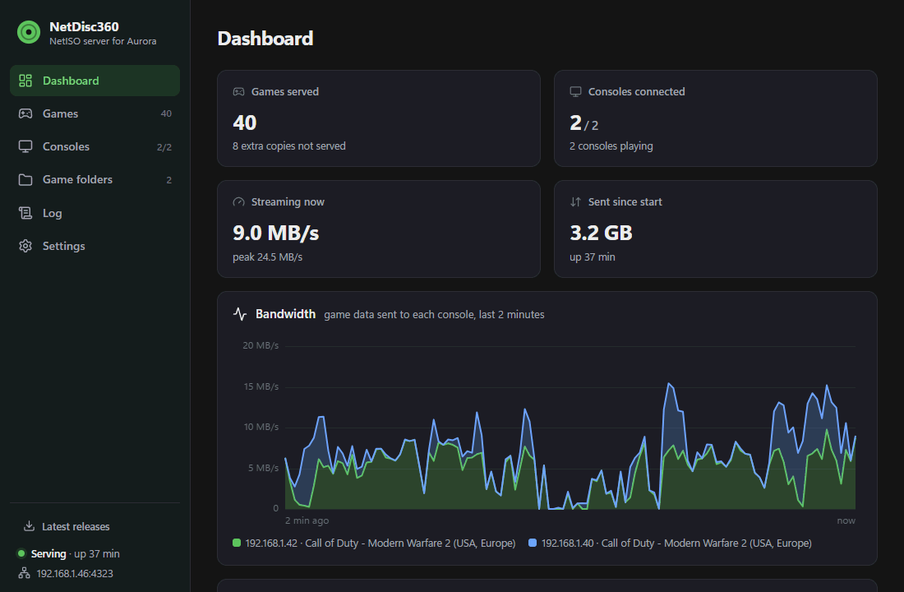Click the up-down arrows icon on Sent since start
The height and width of the screenshot is (592, 904).
(x=575, y=202)
